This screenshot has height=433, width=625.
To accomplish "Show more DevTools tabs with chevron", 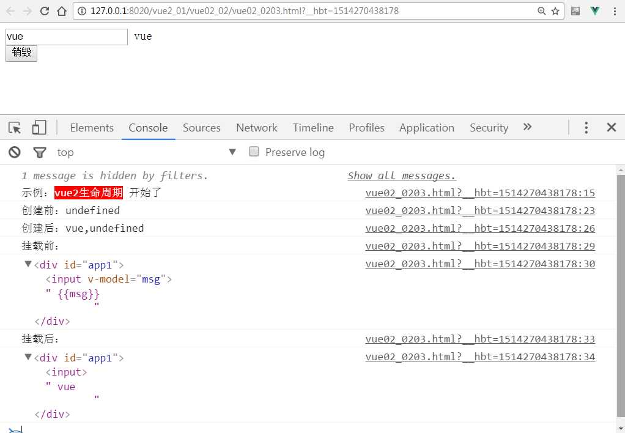I will (527, 127).
